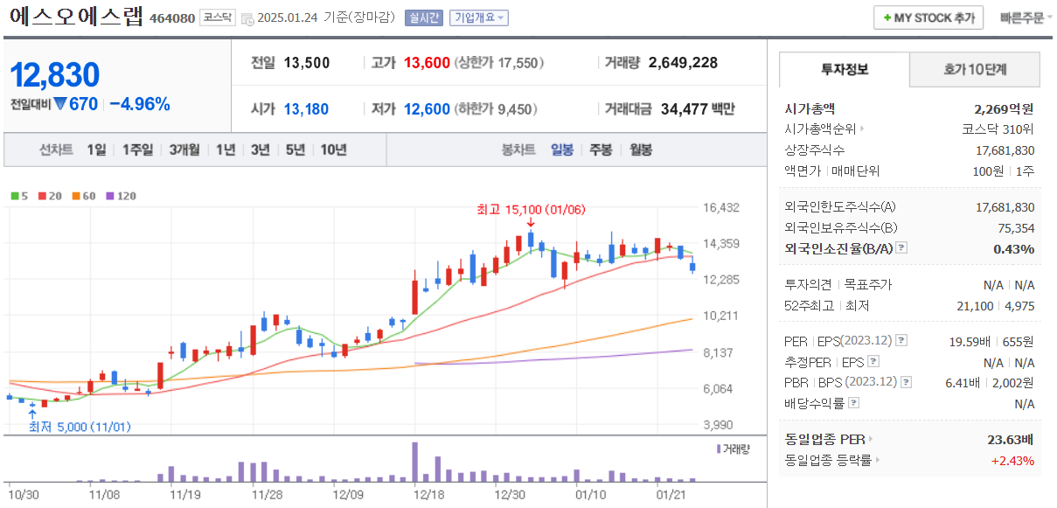Click the help icon beside 추정PER|EPS
This screenshot has height=508, width=1057.
873,362
